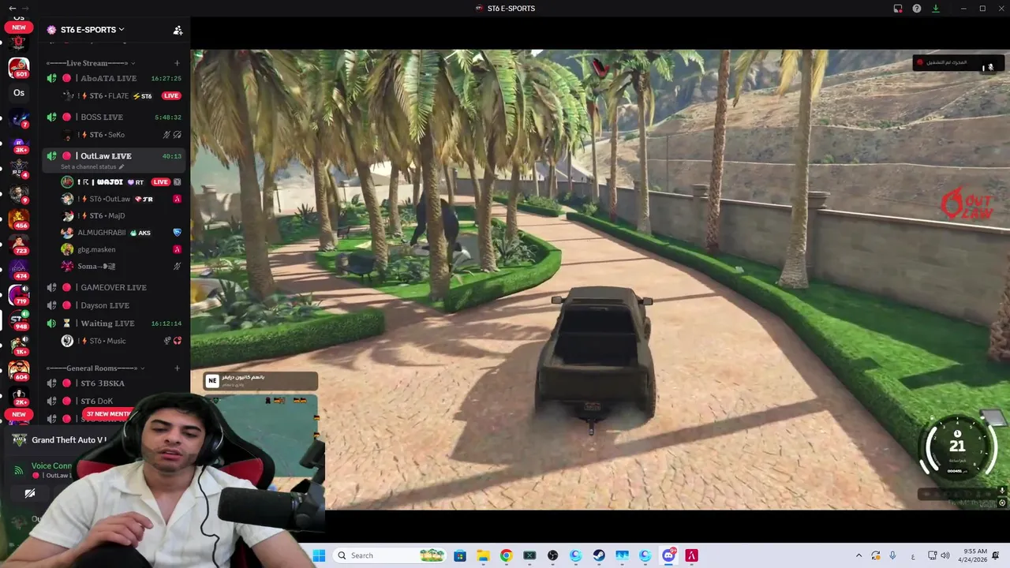Open OBS Studio from the taskbar

click(552, 555)
